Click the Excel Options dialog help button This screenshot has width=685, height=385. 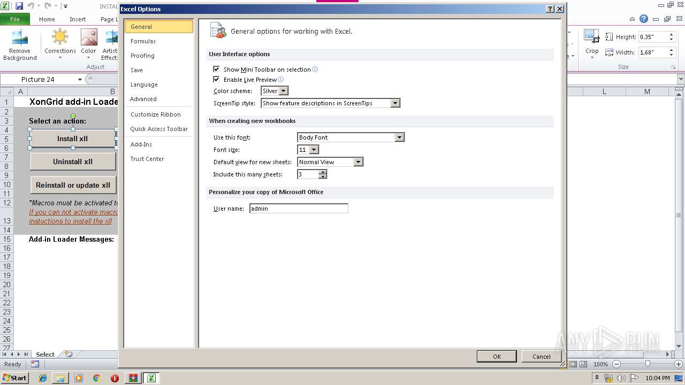point(550,9)
